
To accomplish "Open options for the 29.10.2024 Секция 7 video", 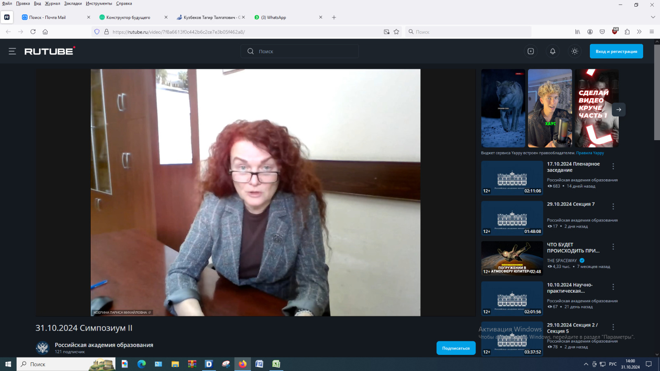I will pyautogui.click(x=613, y=207).
